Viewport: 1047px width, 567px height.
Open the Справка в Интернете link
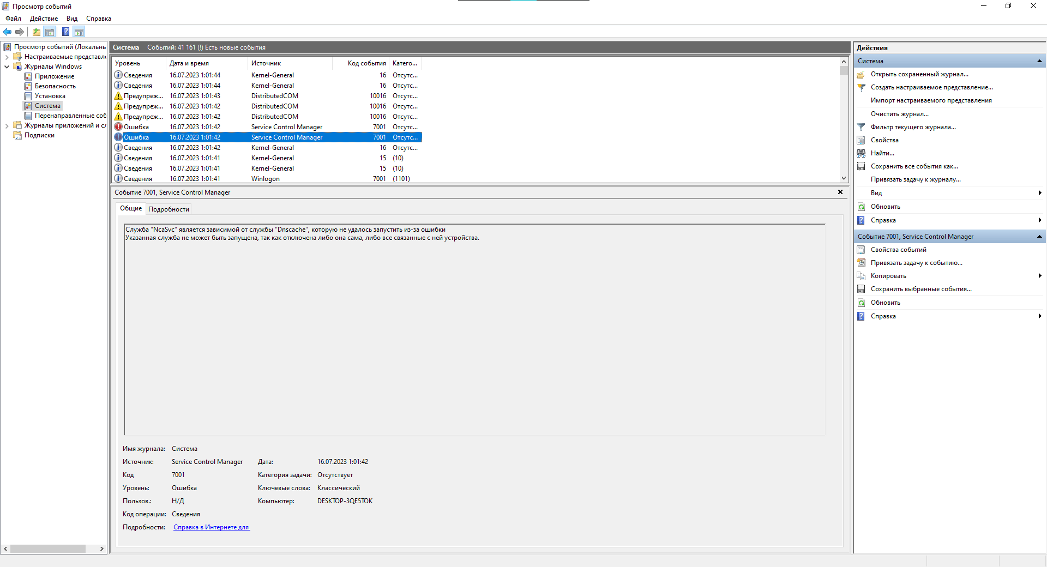[212, 527]
